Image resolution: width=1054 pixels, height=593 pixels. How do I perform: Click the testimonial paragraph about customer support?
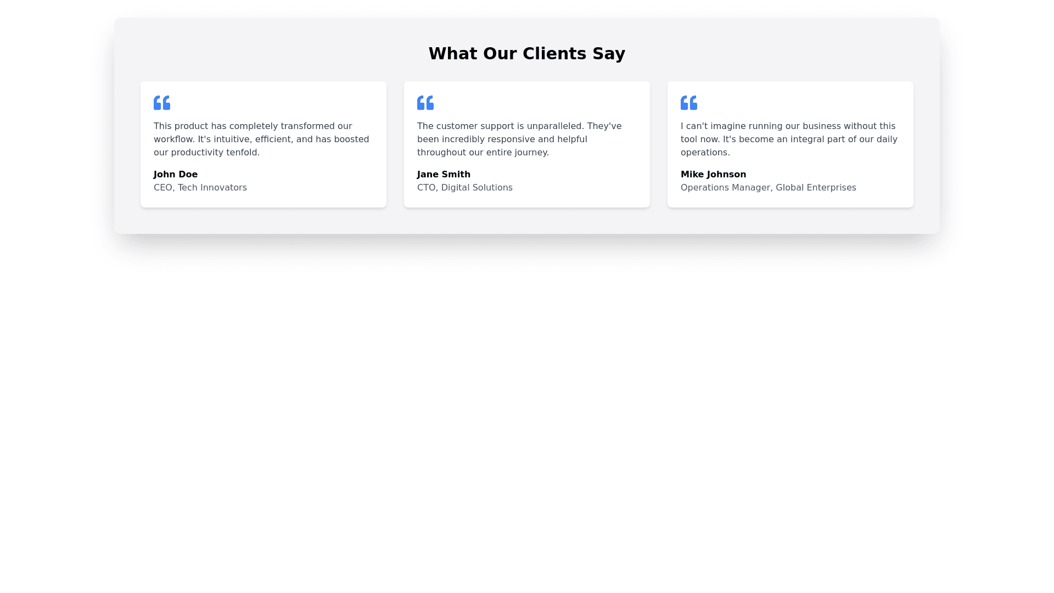[519, 139]
